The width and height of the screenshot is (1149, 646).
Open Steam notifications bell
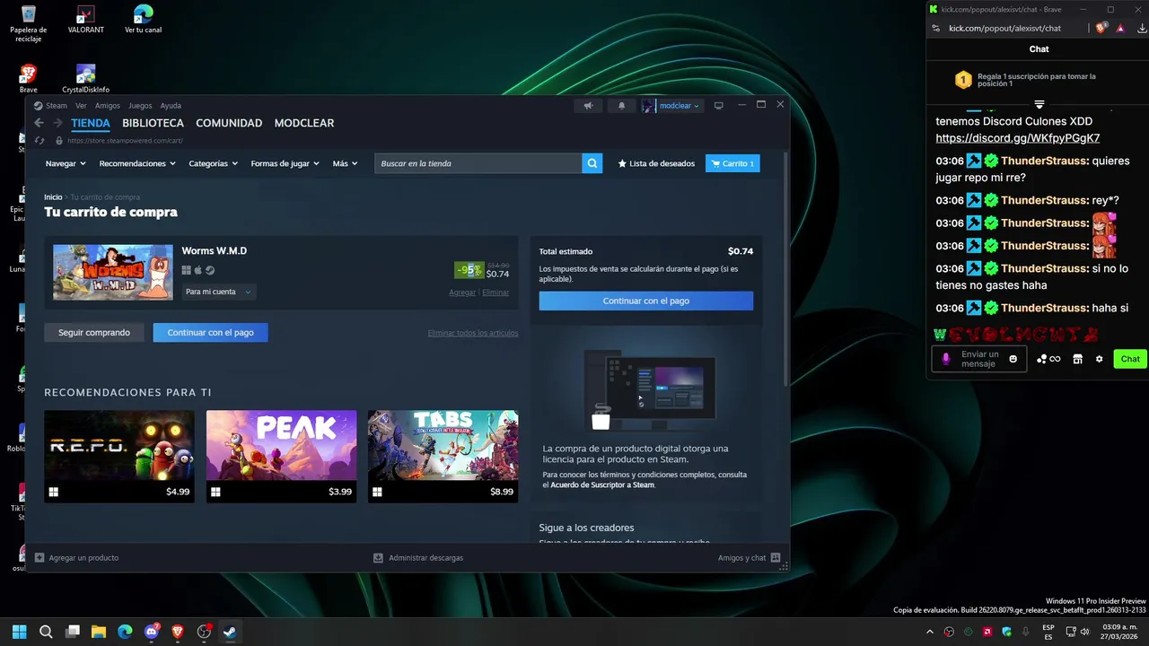621,106
